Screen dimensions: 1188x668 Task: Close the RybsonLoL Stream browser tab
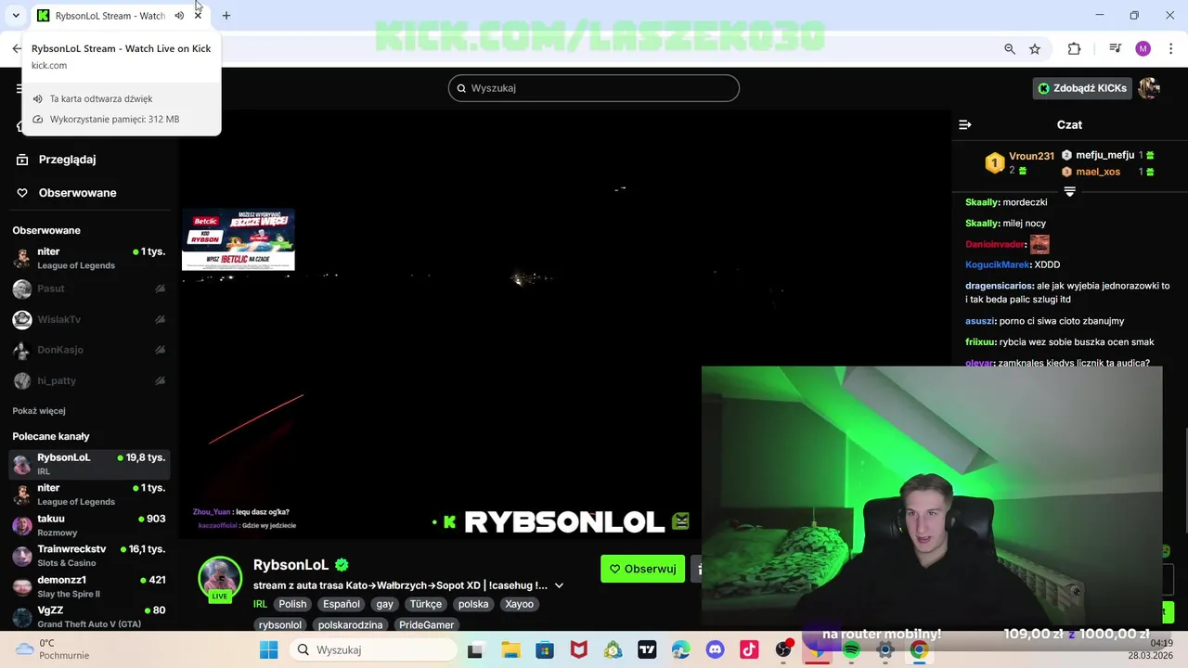(x=198, y=16)
